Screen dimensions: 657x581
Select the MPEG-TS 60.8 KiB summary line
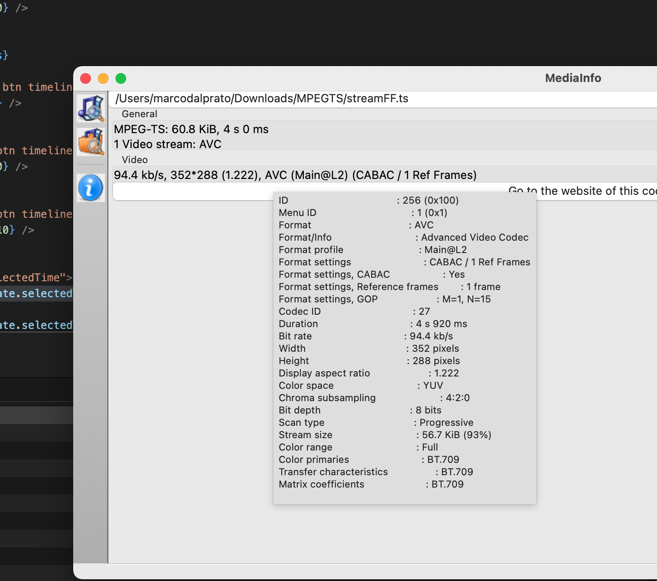coord(191,129)
